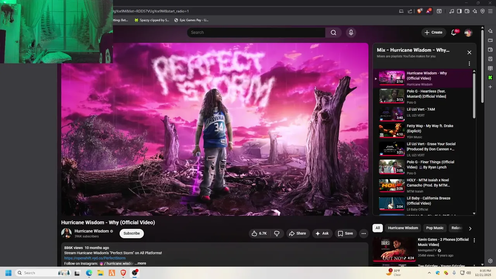Image resolution: width=496 pixels, height=279 pixels.
Task: Open more actions ellipsis below video
Action: click(x=363, y=233)
